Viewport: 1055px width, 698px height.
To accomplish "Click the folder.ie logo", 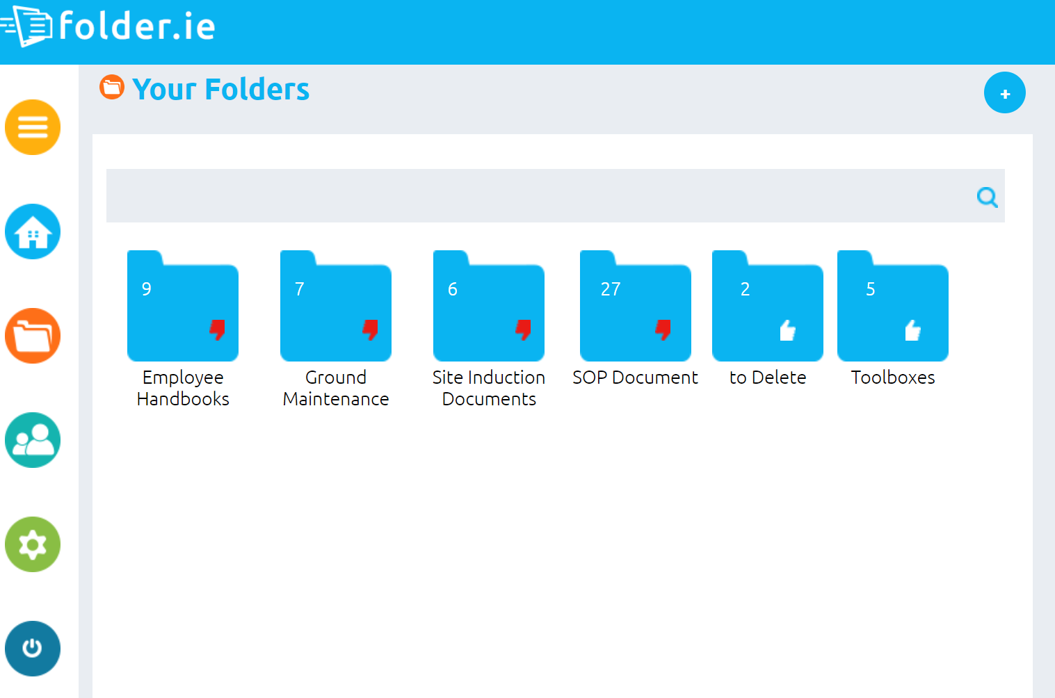I will click(x=108, y=26).
